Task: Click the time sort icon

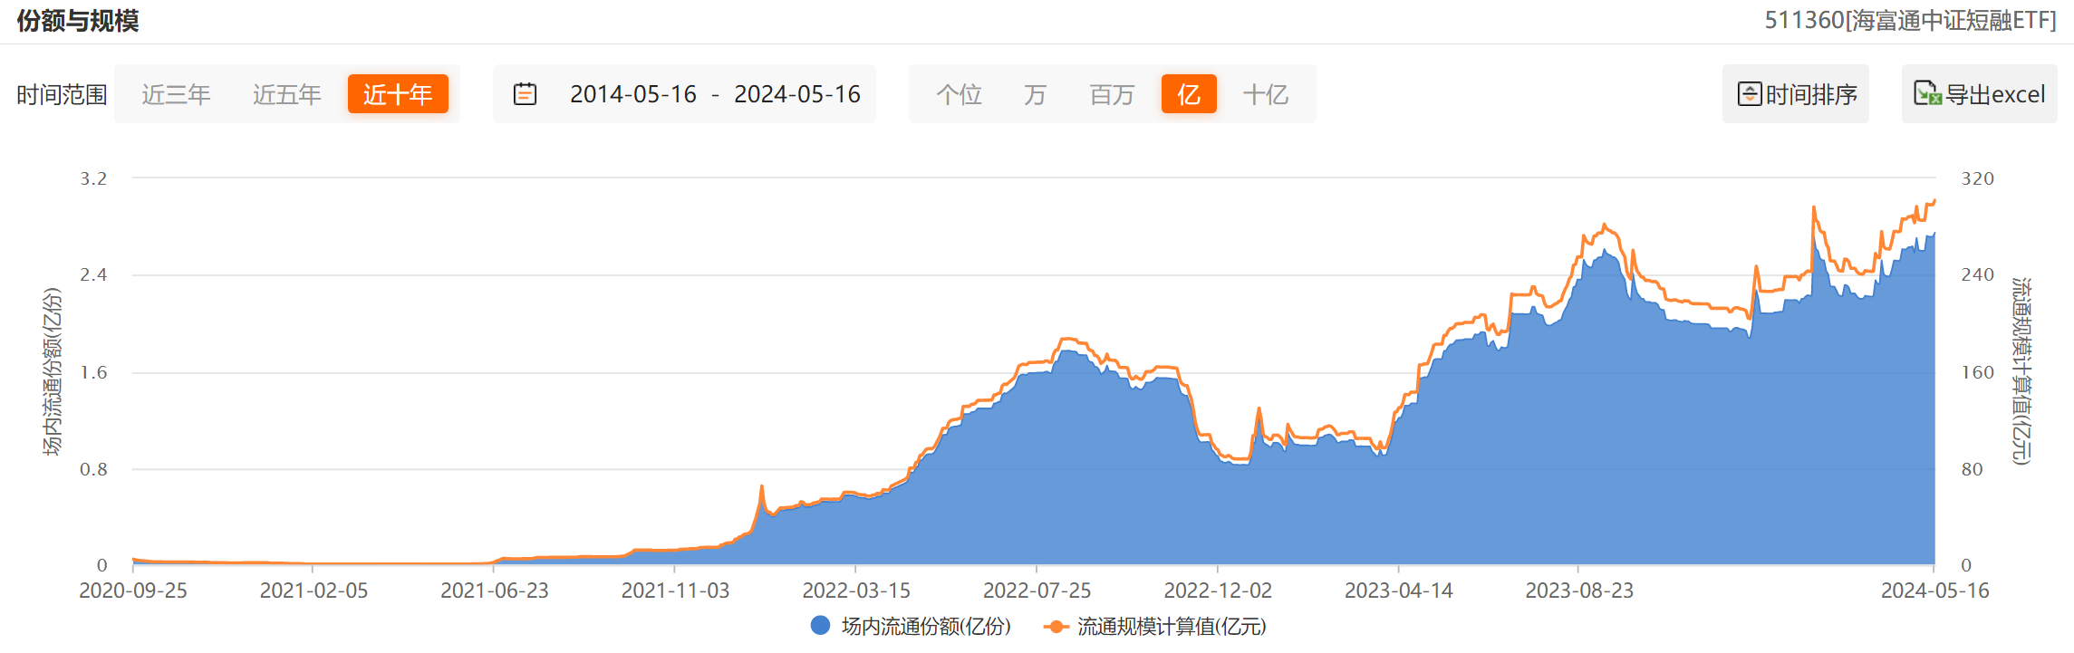Action: pos(1750,93)
